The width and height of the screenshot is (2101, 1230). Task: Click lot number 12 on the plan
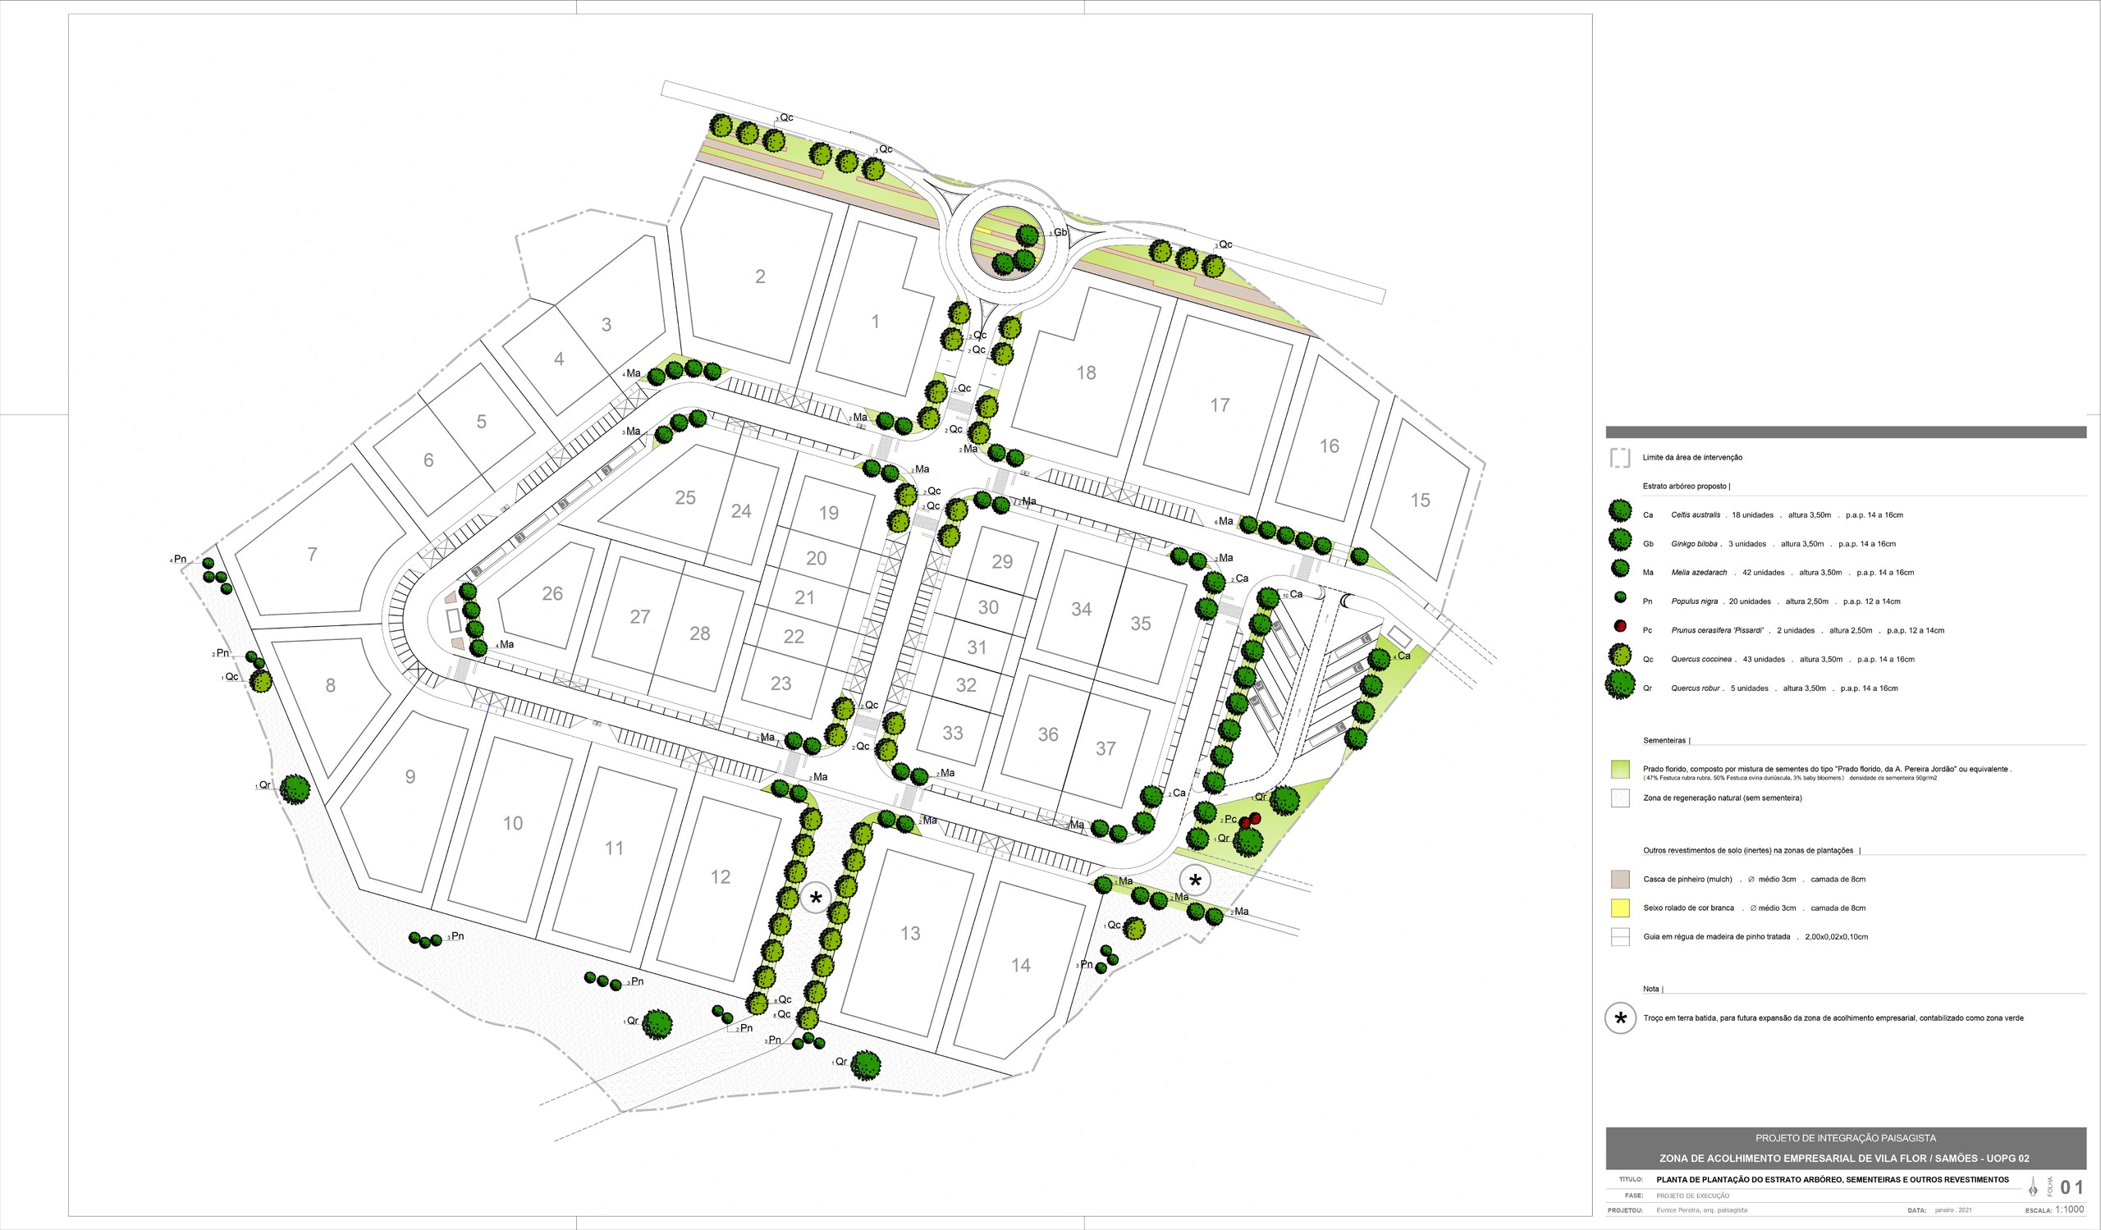click(721, 877)
